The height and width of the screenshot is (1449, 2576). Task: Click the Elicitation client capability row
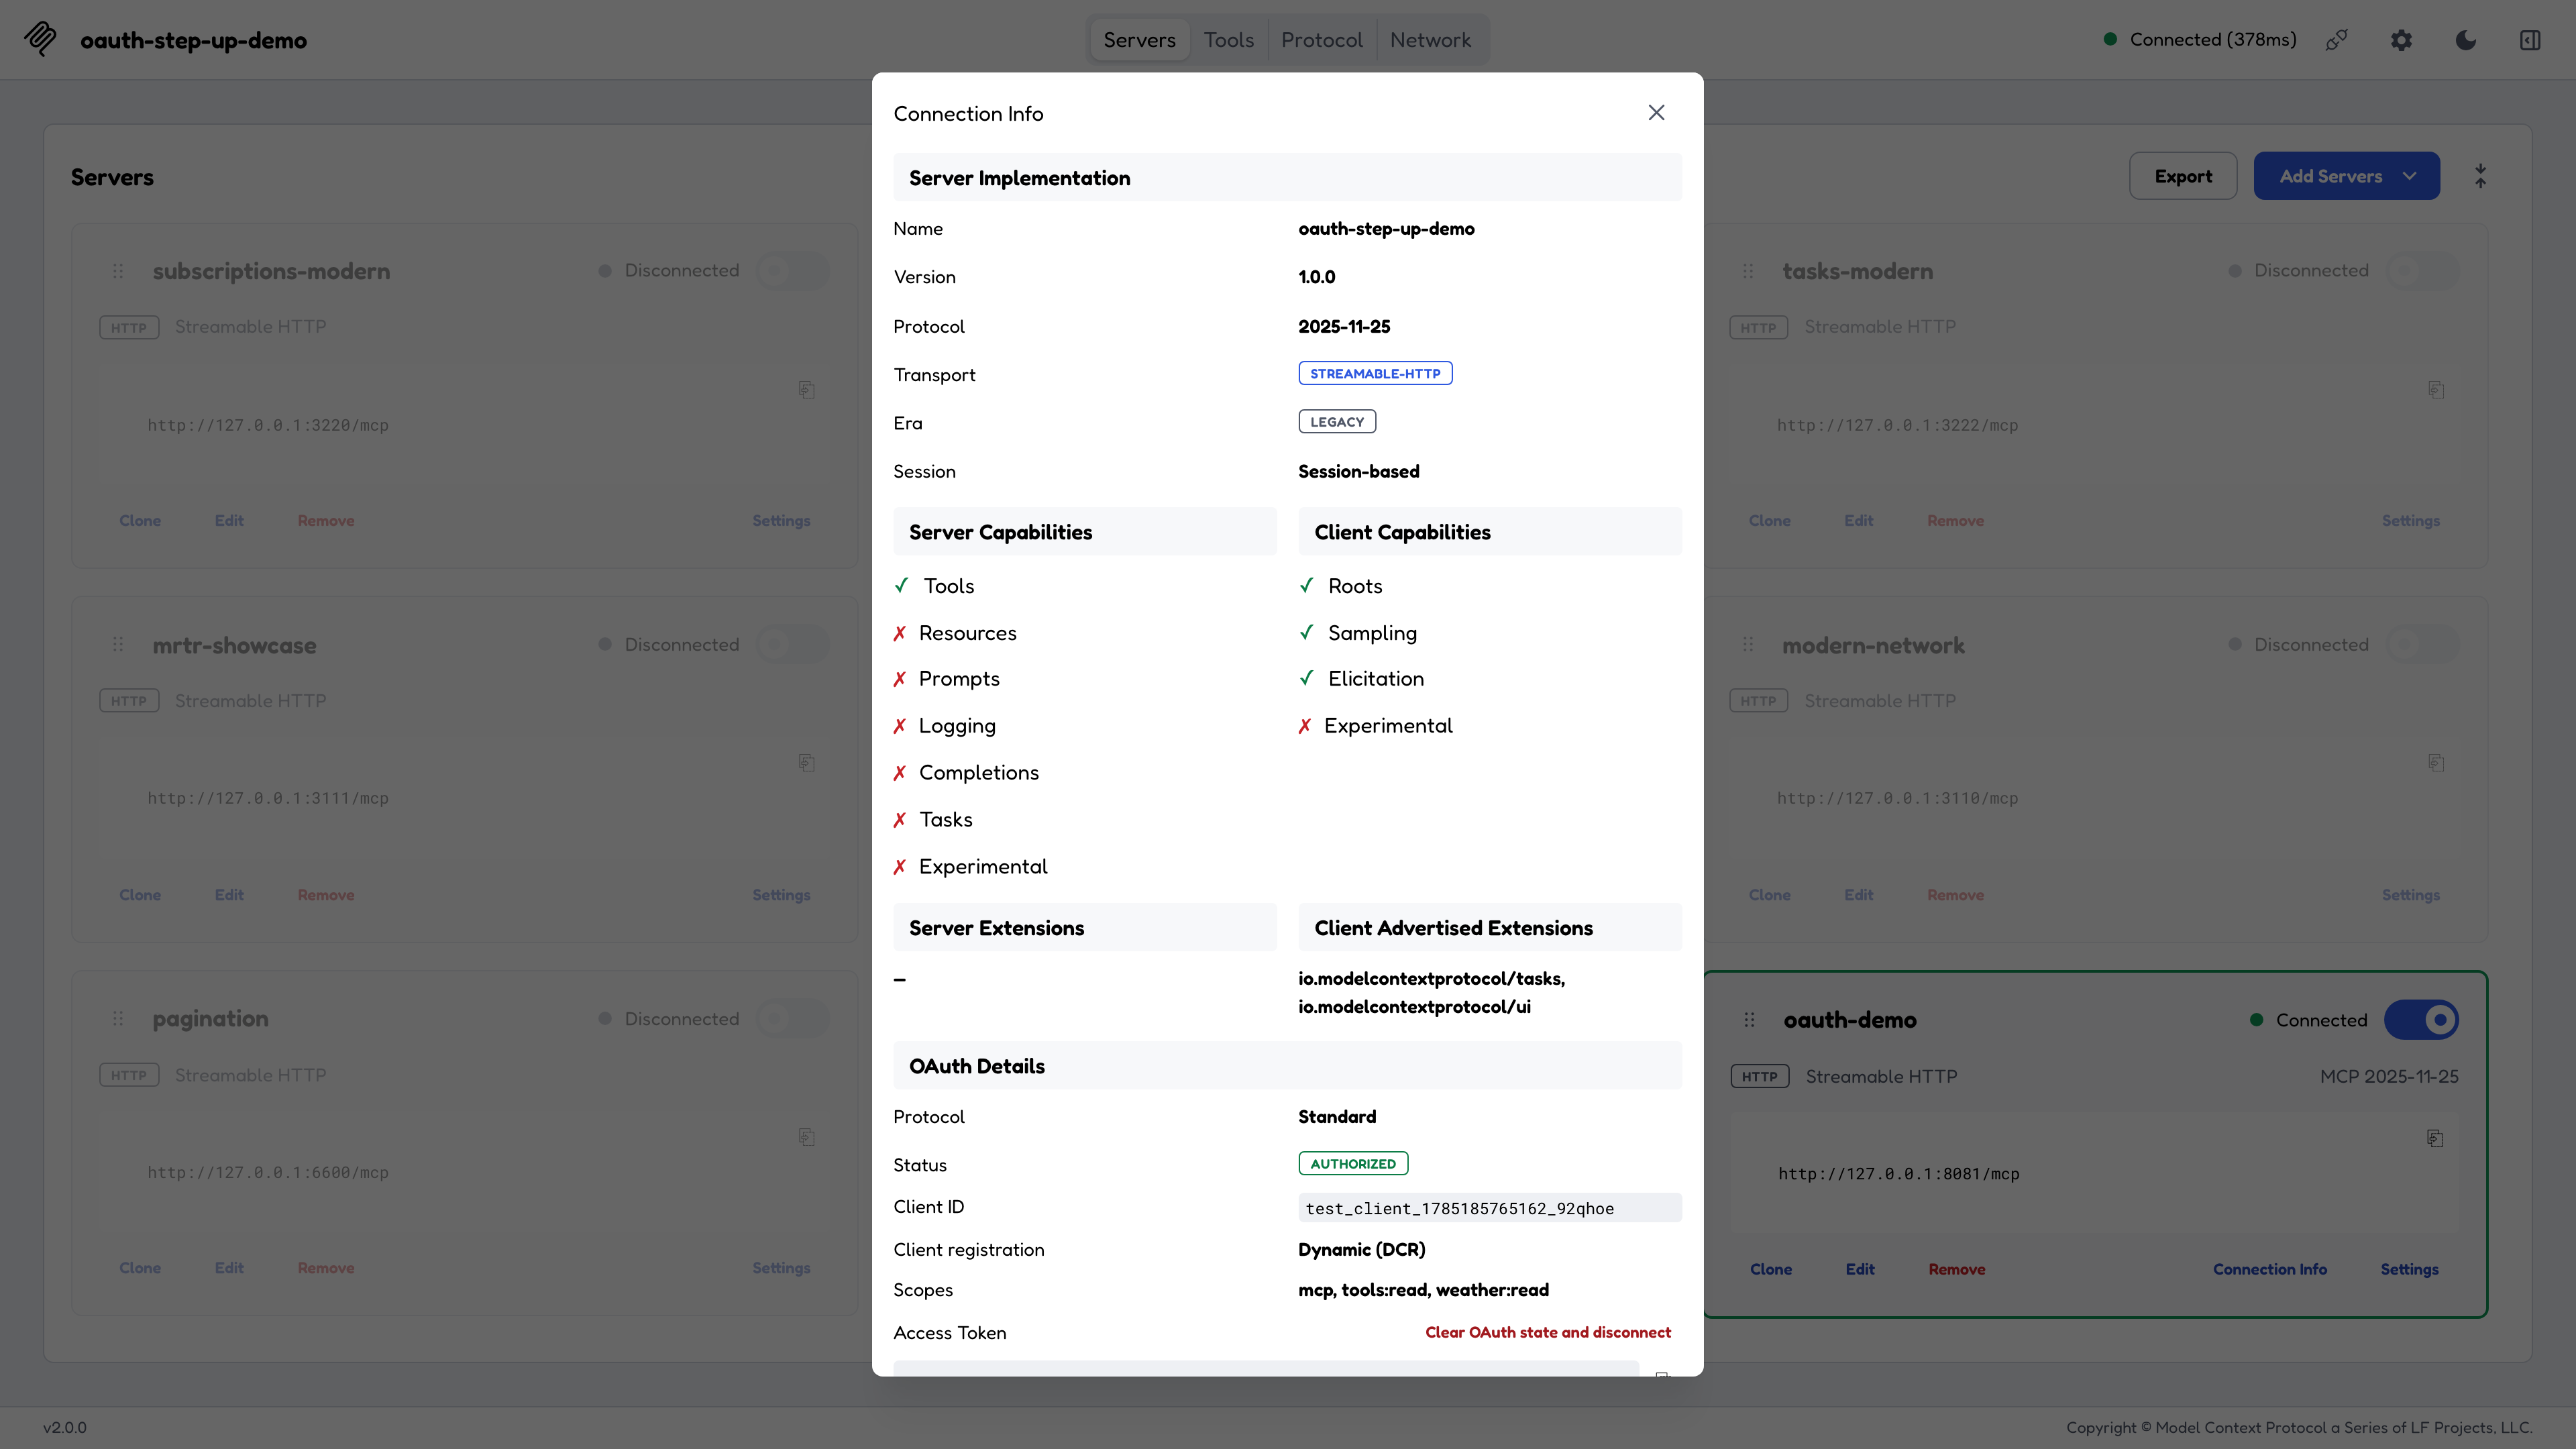point(1361,679)
